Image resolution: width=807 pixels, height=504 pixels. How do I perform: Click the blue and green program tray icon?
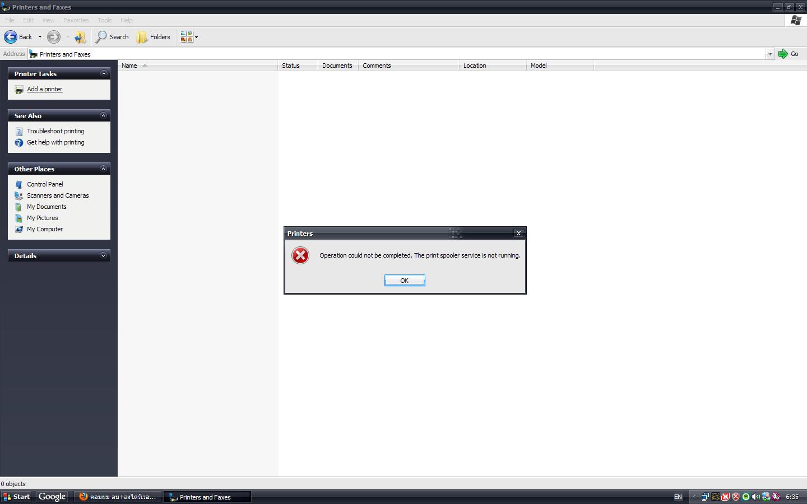click(x=766, y=497)
